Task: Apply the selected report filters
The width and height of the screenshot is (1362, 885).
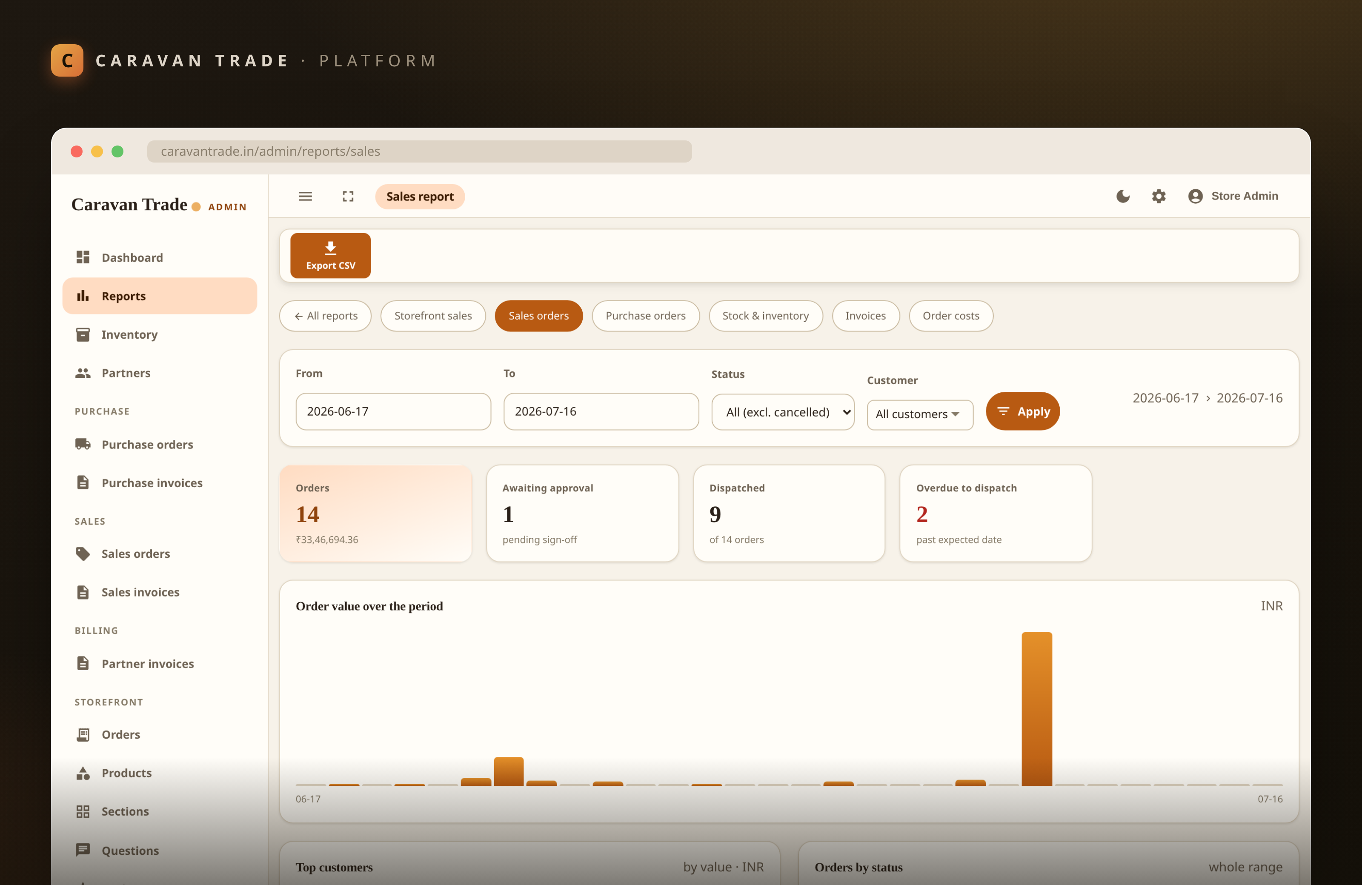Action: (1022, 411)
